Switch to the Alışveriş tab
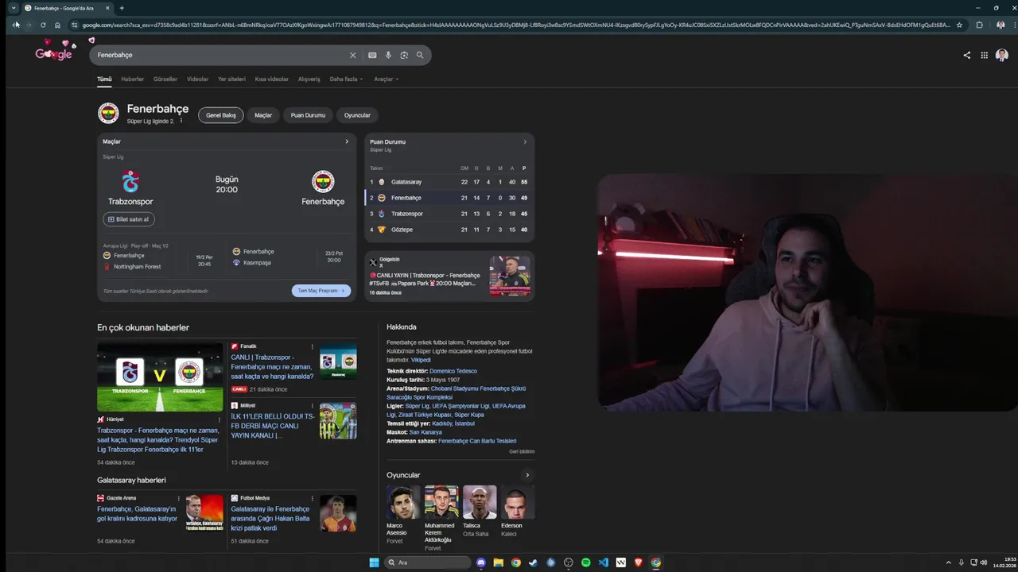This screenshot has width=1018, height=572. [309, 79]
